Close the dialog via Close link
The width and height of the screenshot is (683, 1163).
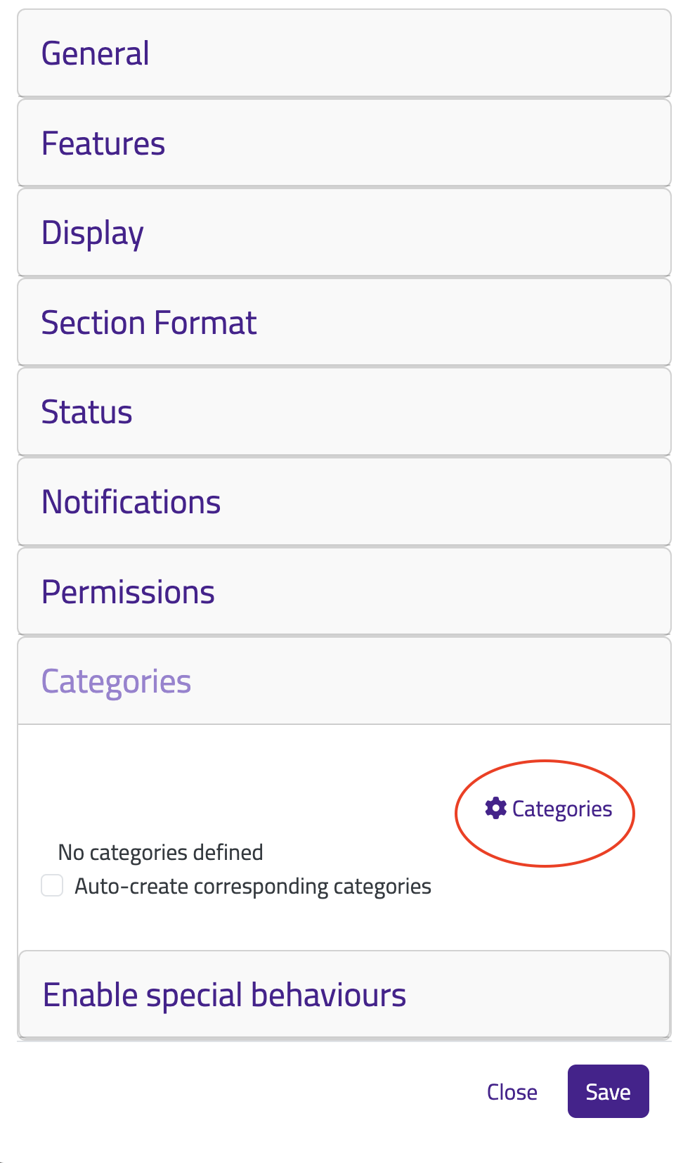(x=512, y=1092)
